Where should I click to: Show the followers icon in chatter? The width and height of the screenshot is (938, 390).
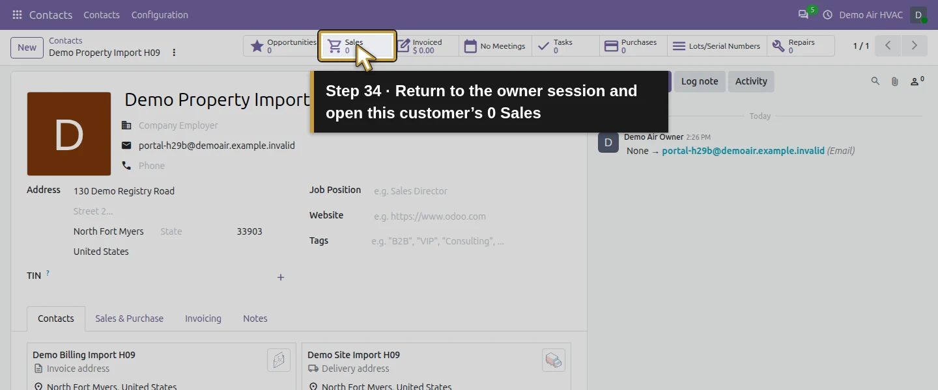tap(917, 81)
